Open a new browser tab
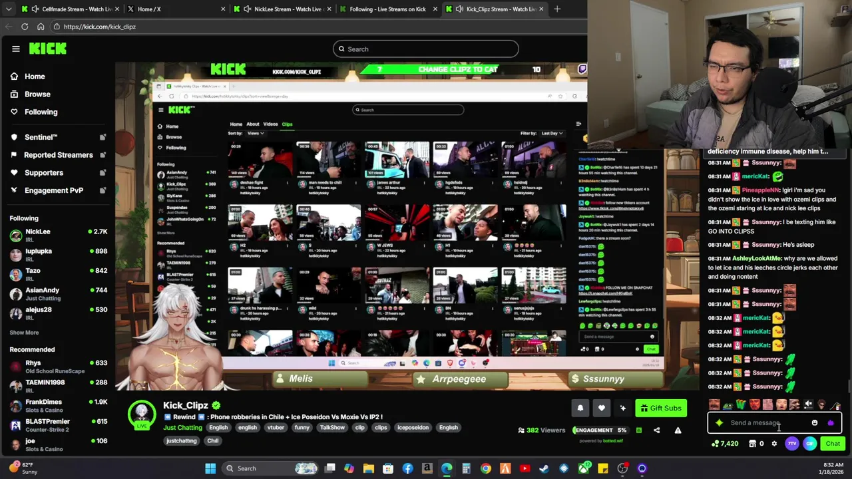 tap(557, 9)
